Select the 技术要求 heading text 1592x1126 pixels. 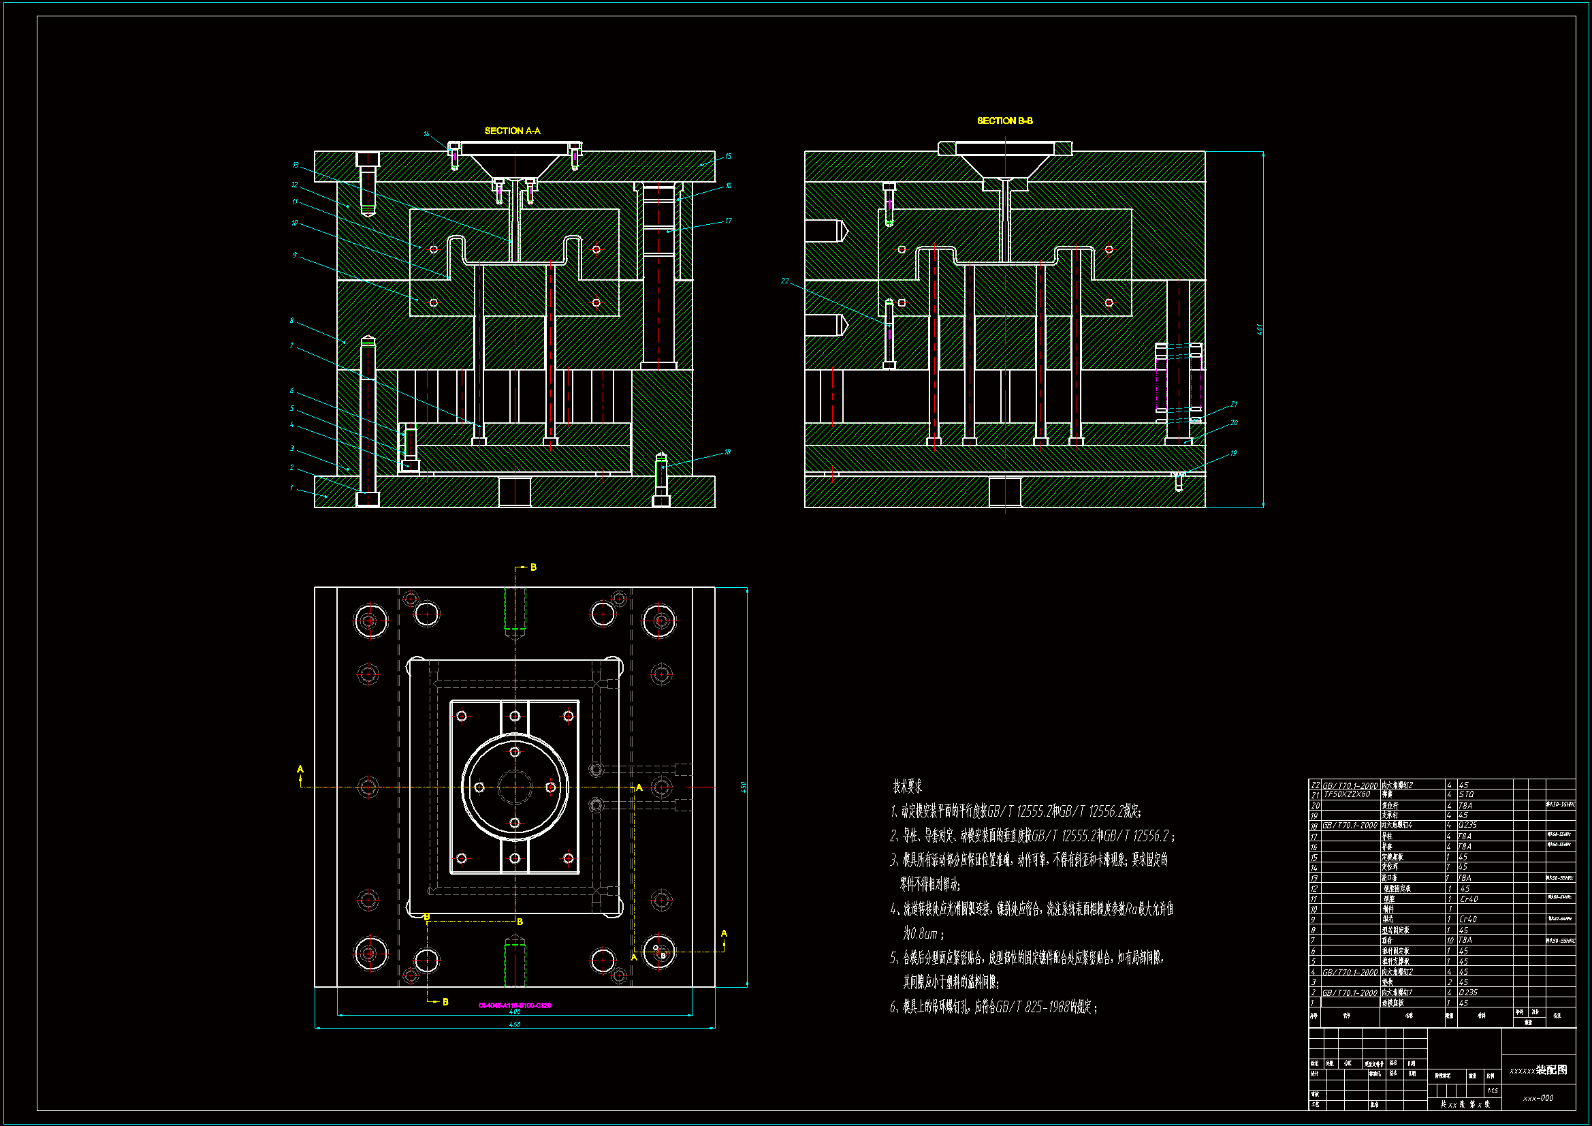coord(907,786)
